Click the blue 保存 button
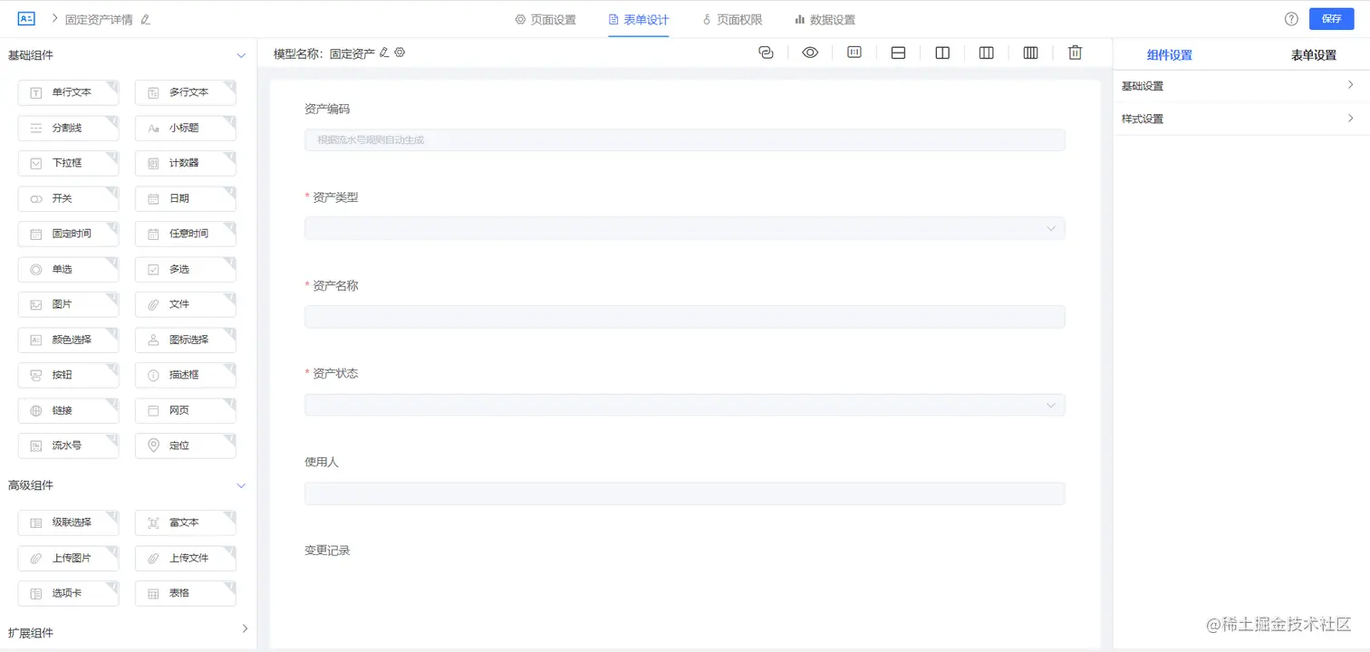1370x652 pixels. (x=1331, y=19)
